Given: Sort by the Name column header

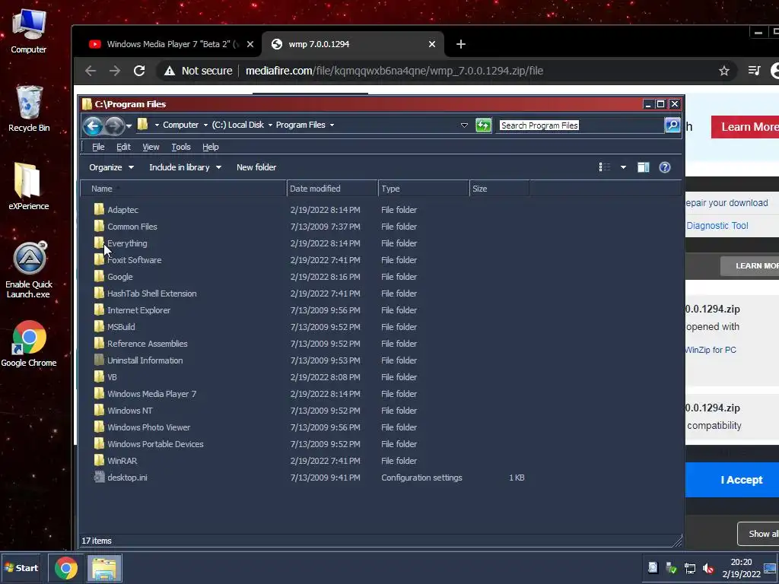Looking at the screenshot, I should (184, 189).
